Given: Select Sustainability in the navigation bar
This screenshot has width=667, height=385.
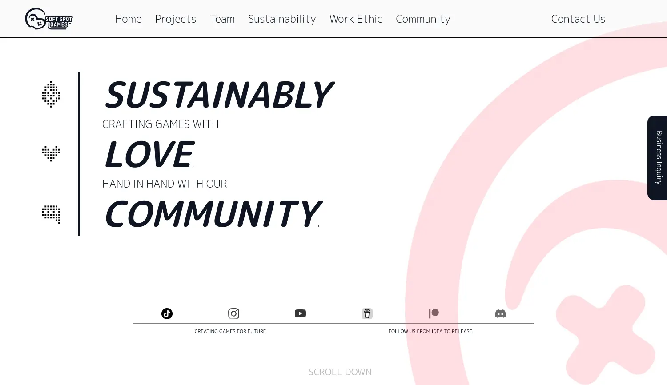Looking at the screenshot, I should 282,19.
